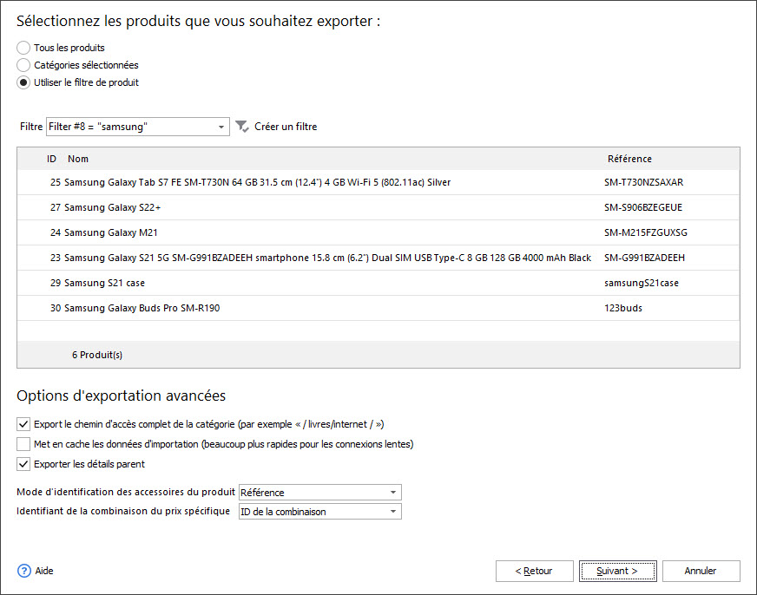757x595 pixels.
Task: Select 'Samsung Galaxy S21 5G' product row
Action: (378, 258)
